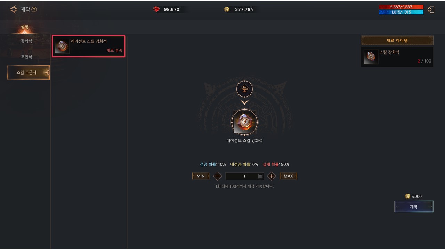Expand the 성장 section header
This screenshot has height=250, width=445.
(x=24, y=27)
